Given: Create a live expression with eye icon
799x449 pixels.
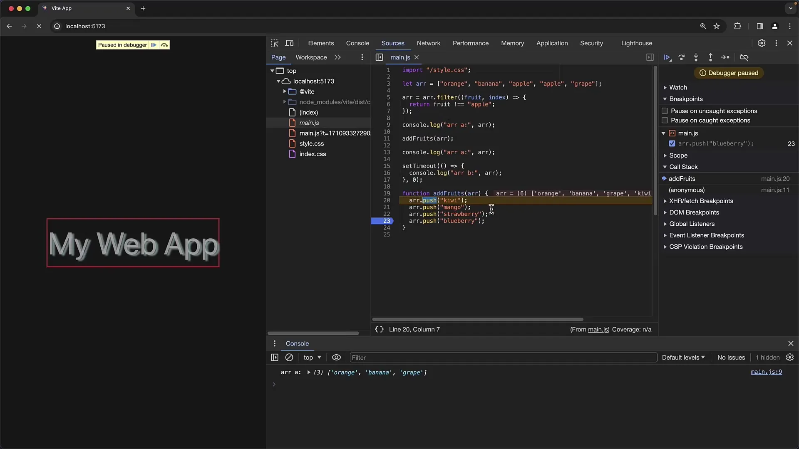Looking at the screenshot, I should pyautogui.click(x=336, y=358).
